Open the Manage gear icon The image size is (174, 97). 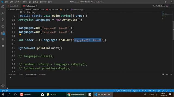click(3, 86)
